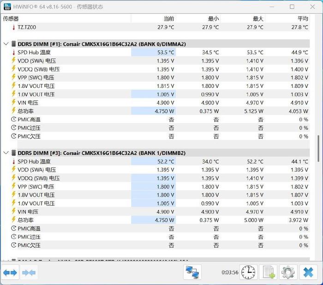The image size is (323, 285).
Task: Click DIMM #1 max power 5.125 W
Action: point(254,111)
